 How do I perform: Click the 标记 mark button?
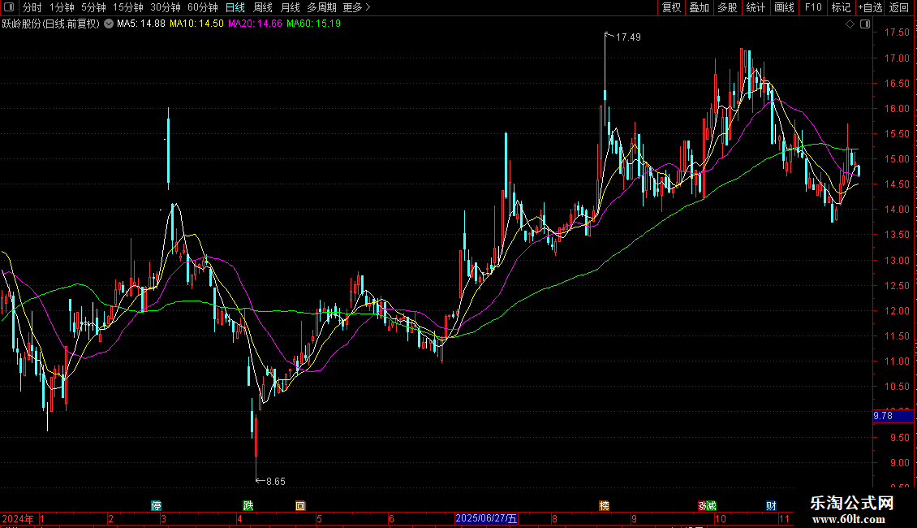coord(841,7)
